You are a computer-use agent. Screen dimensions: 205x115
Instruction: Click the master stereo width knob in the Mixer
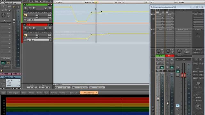point(179,51)
